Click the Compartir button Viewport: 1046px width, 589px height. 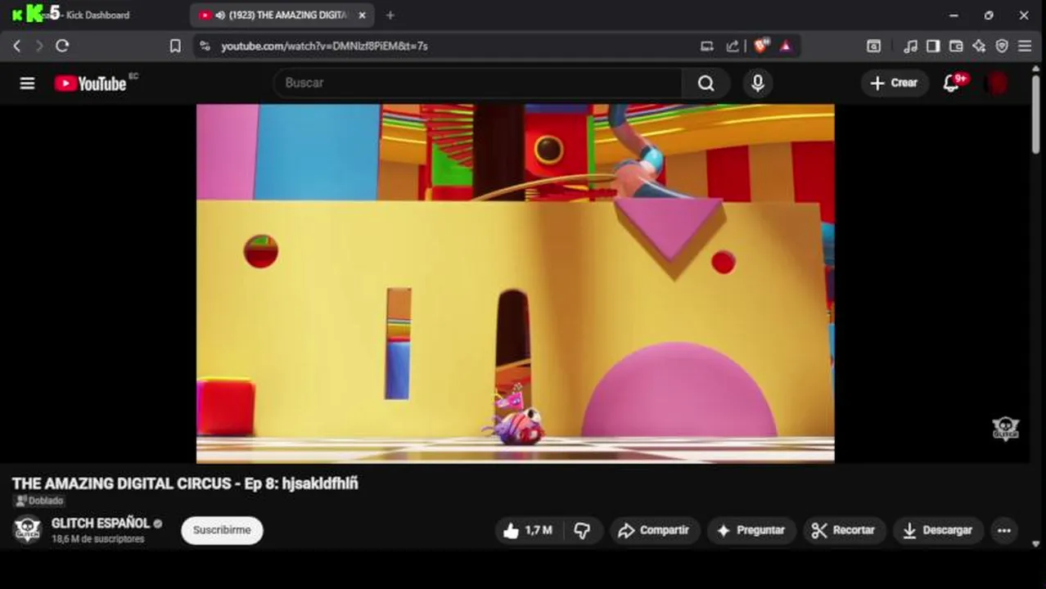click(653, 530)
